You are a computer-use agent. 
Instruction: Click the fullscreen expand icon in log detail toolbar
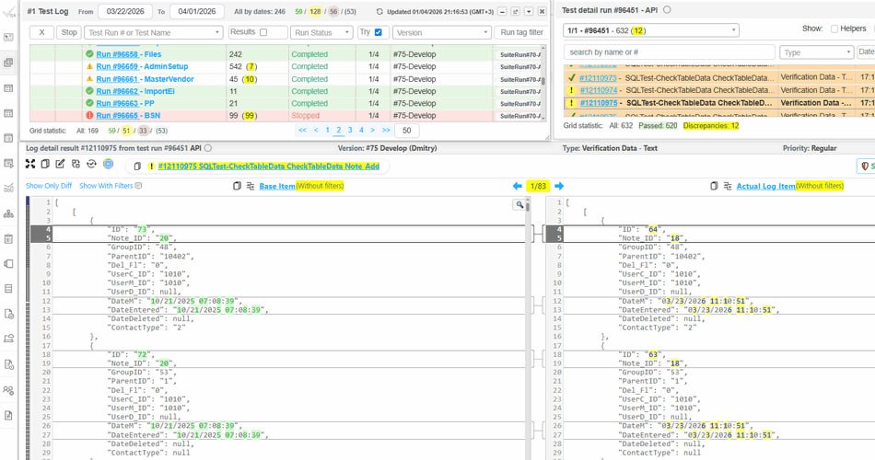coord(30,164)
